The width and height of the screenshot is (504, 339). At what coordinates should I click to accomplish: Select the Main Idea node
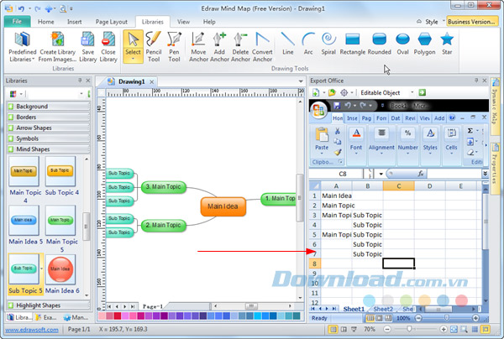(x=223, y=206)
